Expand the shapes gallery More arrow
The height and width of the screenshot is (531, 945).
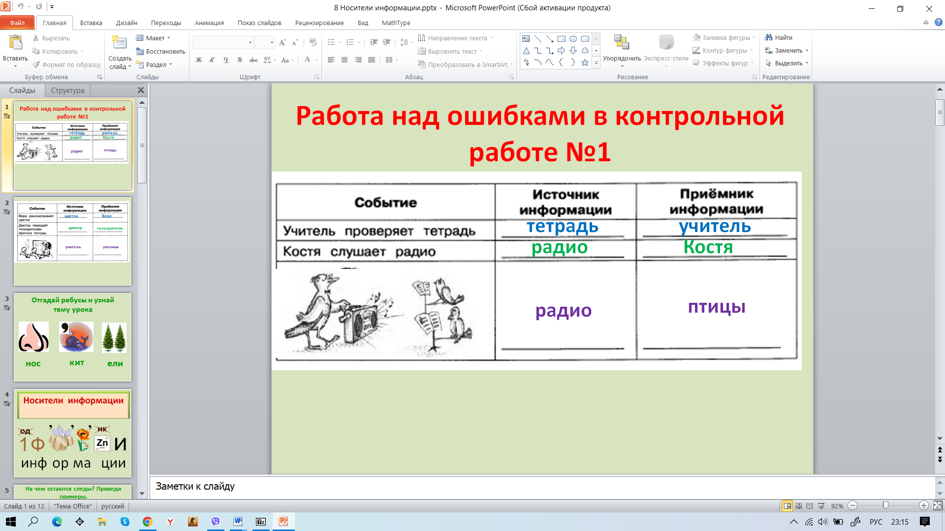click(596, 62)
